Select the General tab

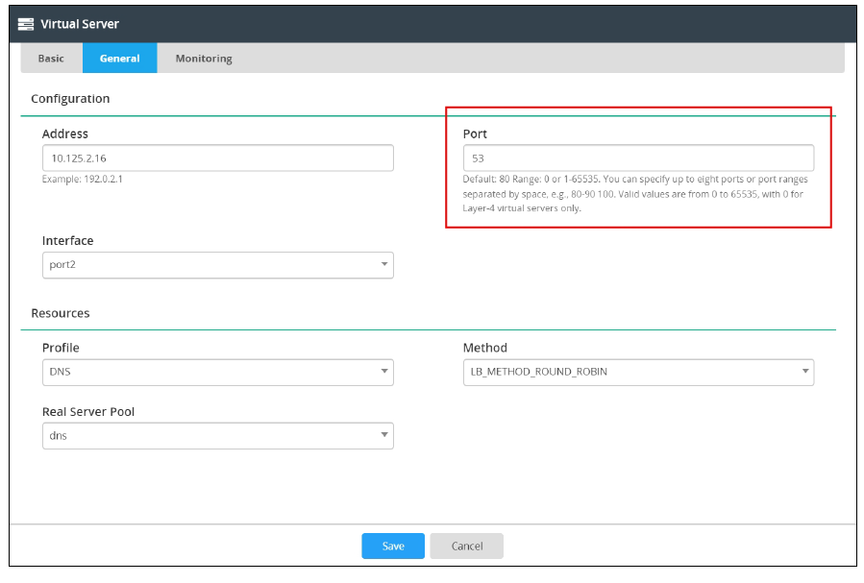click(119, 59)
